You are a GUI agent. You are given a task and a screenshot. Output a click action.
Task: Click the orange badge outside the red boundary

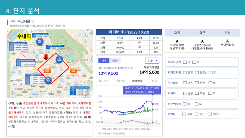[x=73, y=71]
